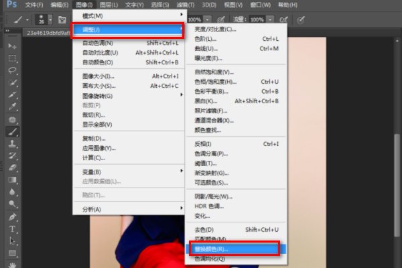This screenshot has height=268, width=402.
Task: Open the 图层(L) menu
Action: click(x=109, y=5)
